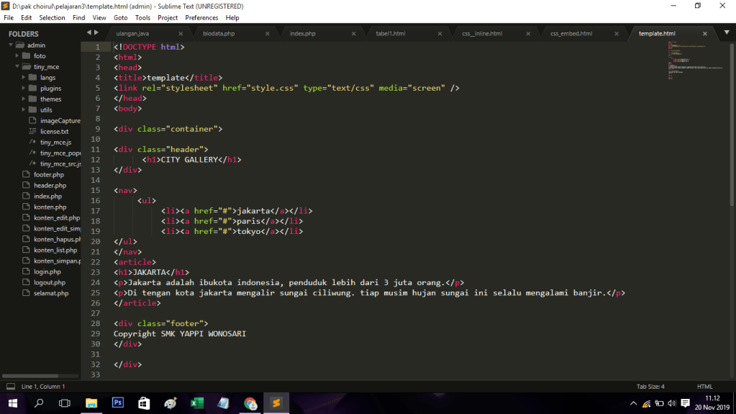
Task: Click the next tab arrow icon
Action: [96, 32]
